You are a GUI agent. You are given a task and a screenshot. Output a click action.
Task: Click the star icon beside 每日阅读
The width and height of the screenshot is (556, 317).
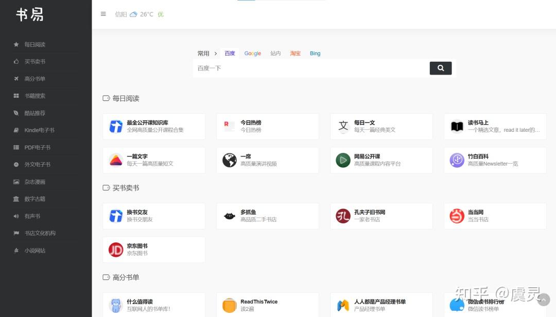pos(16,44)
